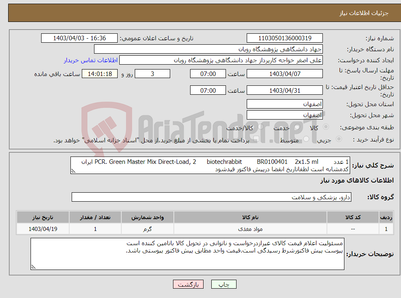Click the buyer notes resize handle

(33, 267)
